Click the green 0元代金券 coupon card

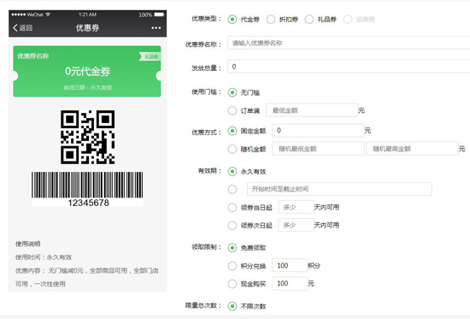click(x=87, y=72)
